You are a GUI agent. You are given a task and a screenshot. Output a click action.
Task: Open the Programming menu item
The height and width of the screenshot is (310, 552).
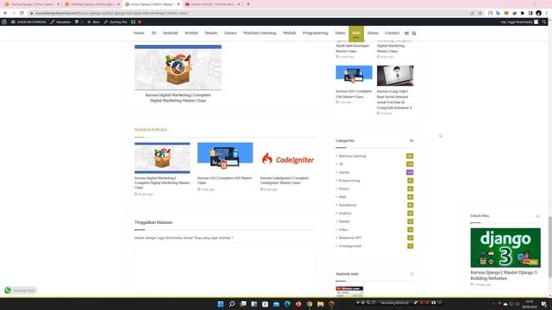315,33
